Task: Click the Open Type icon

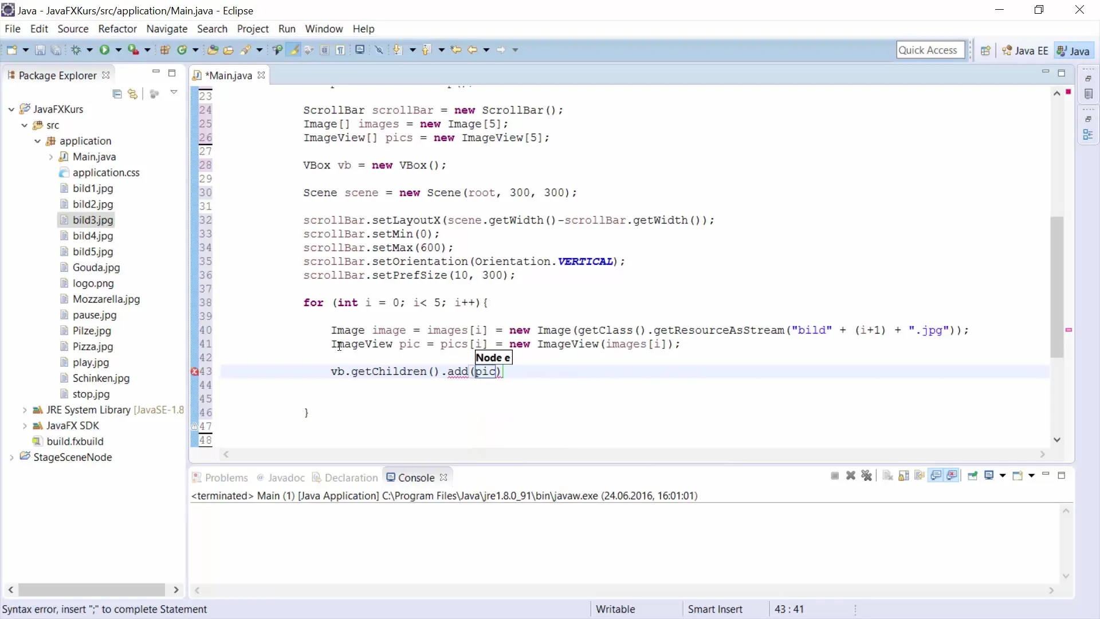Action: click(x=213, y=50)
